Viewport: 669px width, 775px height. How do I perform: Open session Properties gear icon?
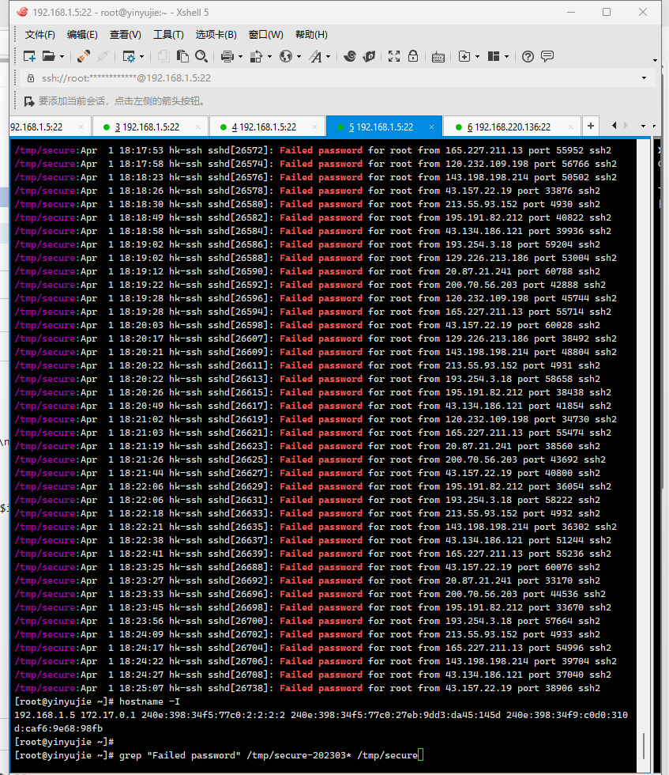(129, 56)
